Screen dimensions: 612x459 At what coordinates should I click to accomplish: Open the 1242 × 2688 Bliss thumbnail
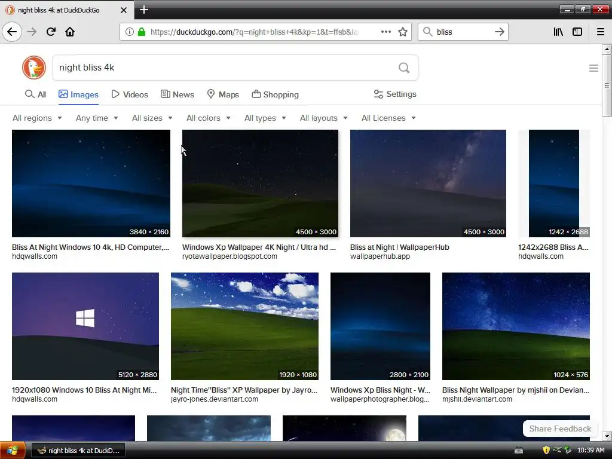coord(554,183)
